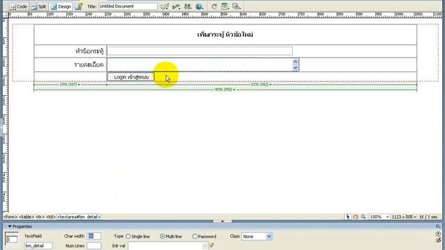Switch to Split view
Viewport: 445px width, 250px height.
(39, 6)
